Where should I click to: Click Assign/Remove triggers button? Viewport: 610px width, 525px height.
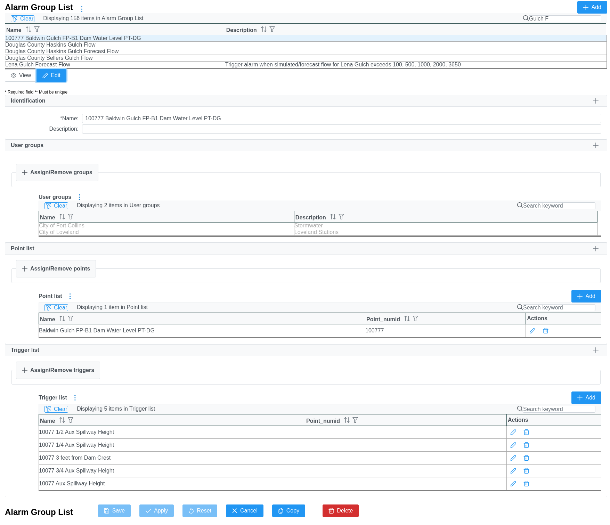pos(58,370)
